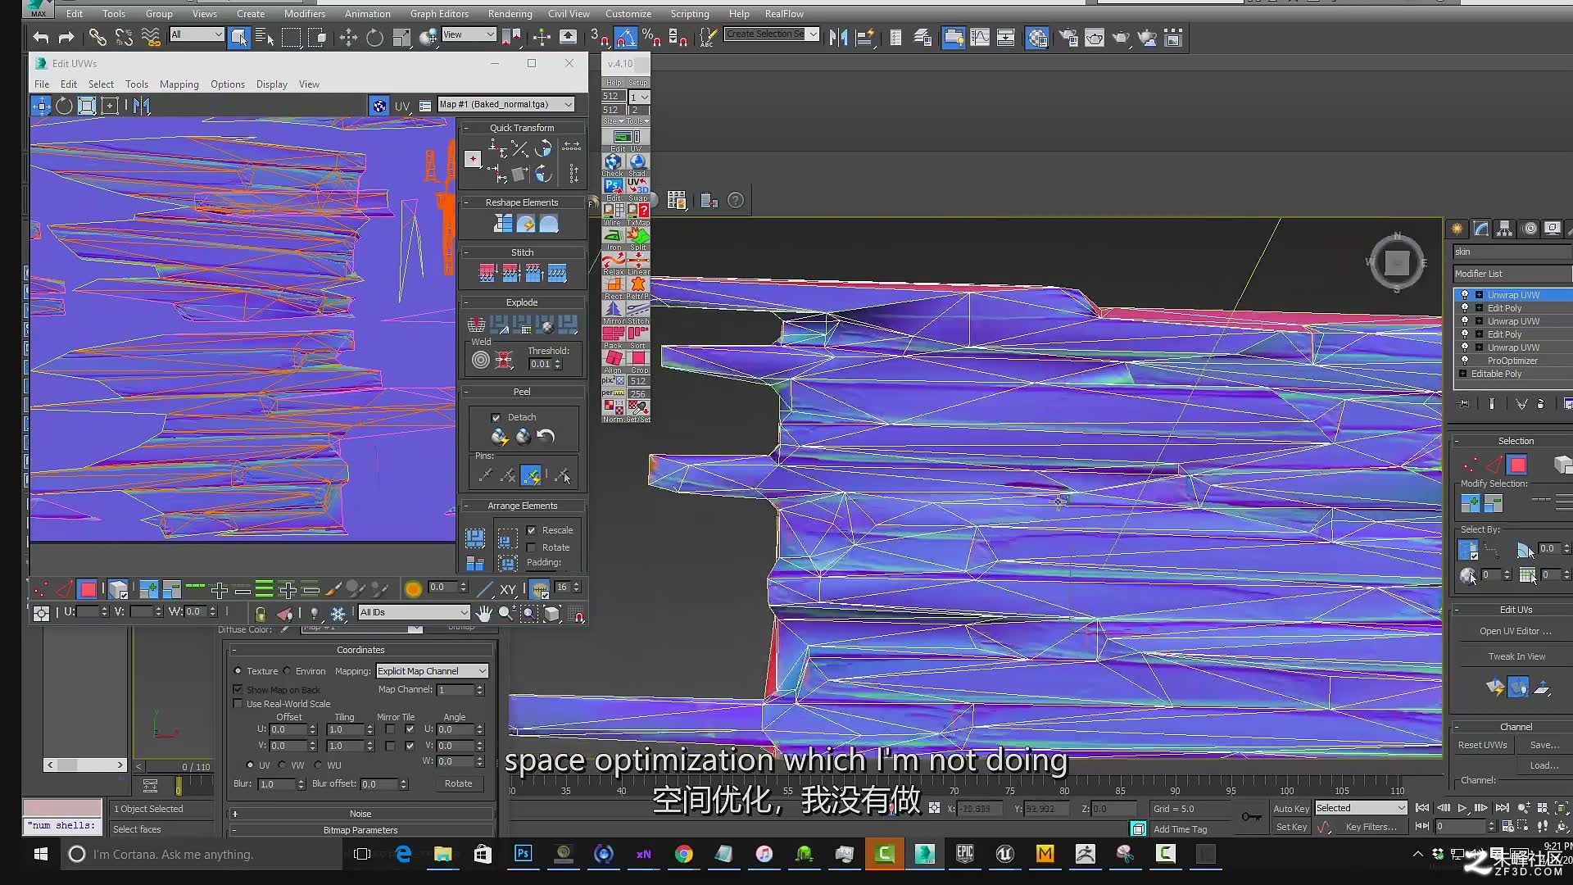Image resolution: width=1573 pixels, height=885 pixels.
Task: Select the Select and Link tool
Action: pyautogui.click(x=97, y=38)
